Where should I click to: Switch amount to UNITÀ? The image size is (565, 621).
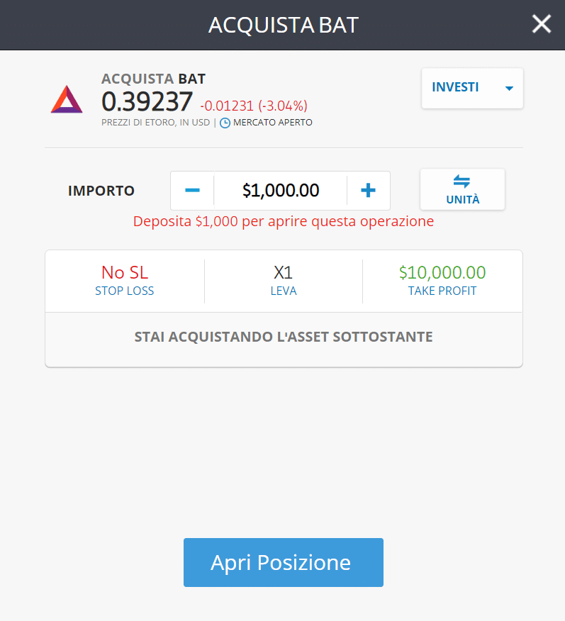[x=462, y=189]
